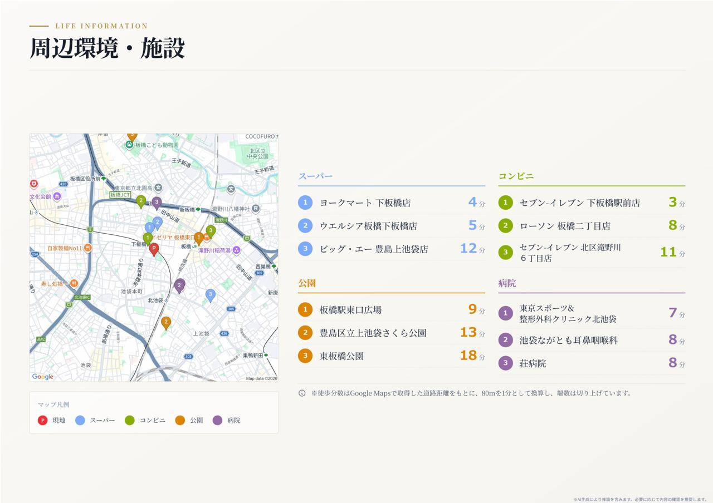Click the 板橋JCT label on the map

(x=120, y=195)
